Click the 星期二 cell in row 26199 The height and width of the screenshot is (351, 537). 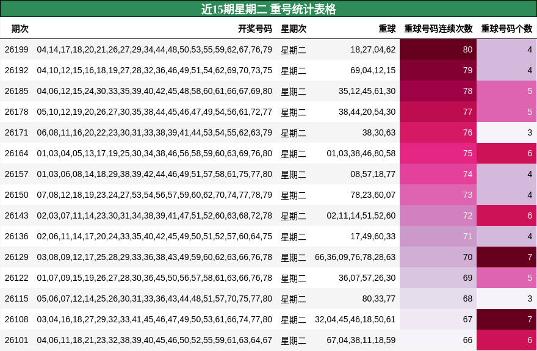click(294, 50)
